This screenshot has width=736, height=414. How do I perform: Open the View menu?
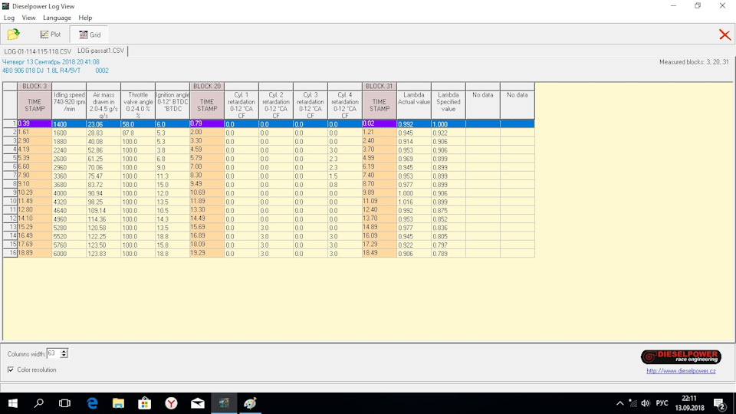(28, 18)
